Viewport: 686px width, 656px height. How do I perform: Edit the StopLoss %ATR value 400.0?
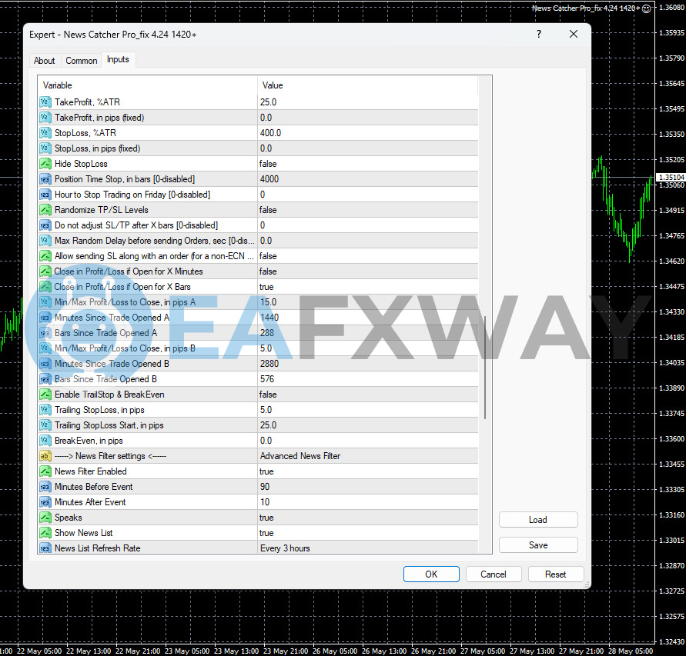pyautogui.click(x=367, y=133)
